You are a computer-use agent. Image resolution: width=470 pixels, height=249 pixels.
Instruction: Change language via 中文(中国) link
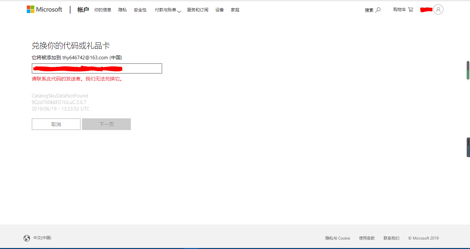tap(42, 238)
